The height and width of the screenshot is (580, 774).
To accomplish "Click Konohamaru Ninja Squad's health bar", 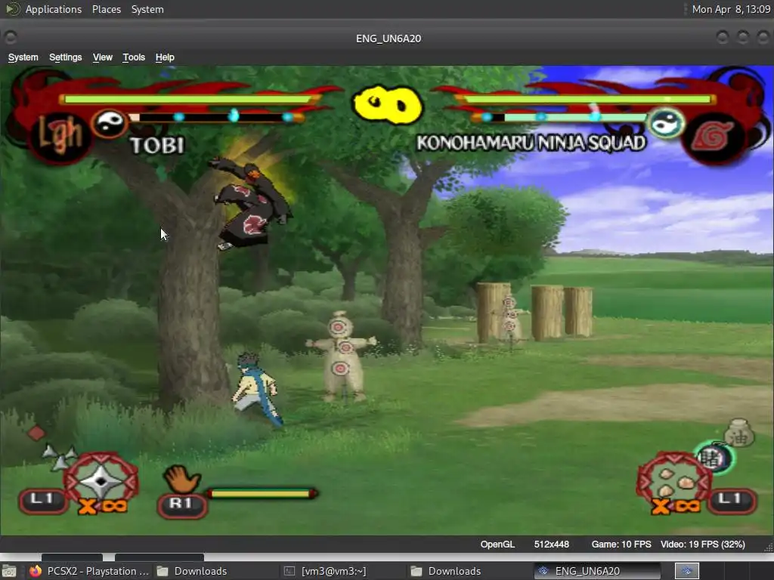I will pos(587,99).
